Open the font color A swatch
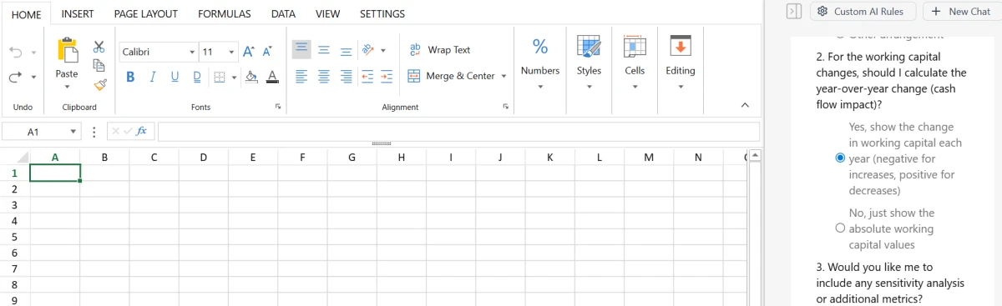Viewport: 1002px width, 306px height. (272, 77)
